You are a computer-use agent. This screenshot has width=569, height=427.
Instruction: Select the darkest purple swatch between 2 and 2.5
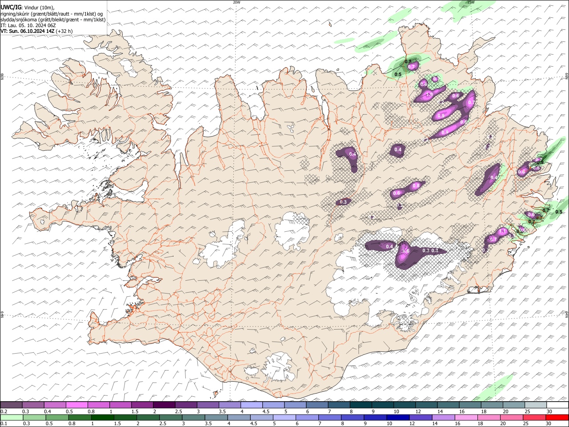pos(164,405)
